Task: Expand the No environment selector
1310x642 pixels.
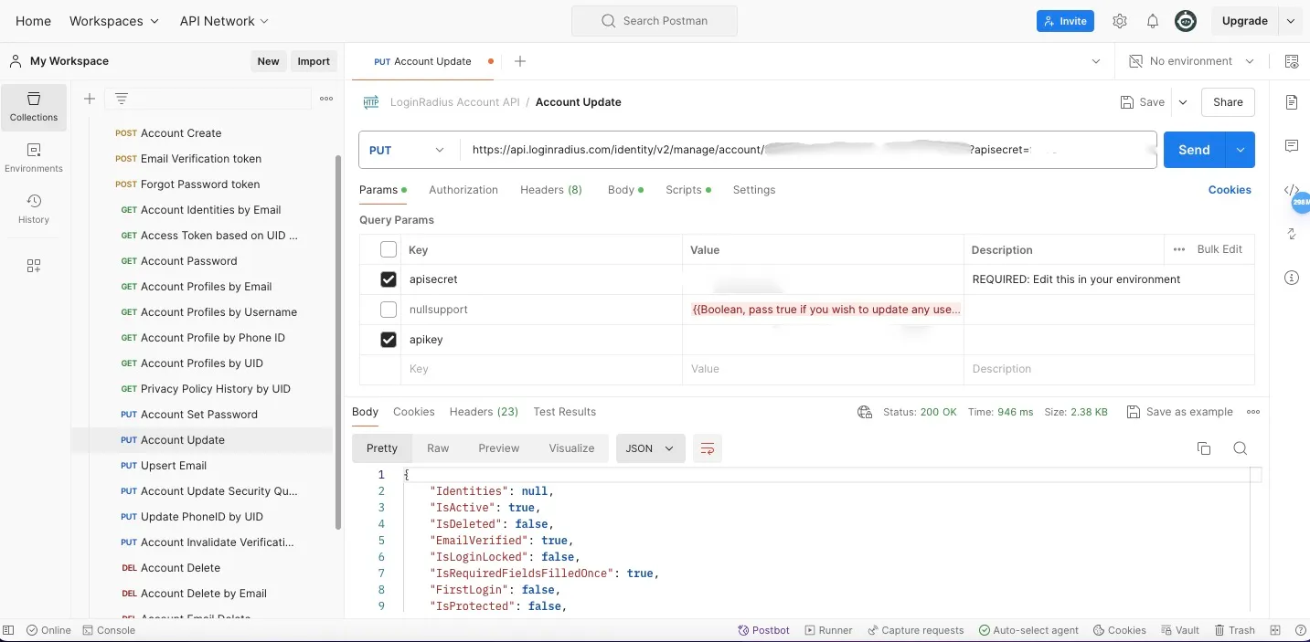Action: point(1190,61)
